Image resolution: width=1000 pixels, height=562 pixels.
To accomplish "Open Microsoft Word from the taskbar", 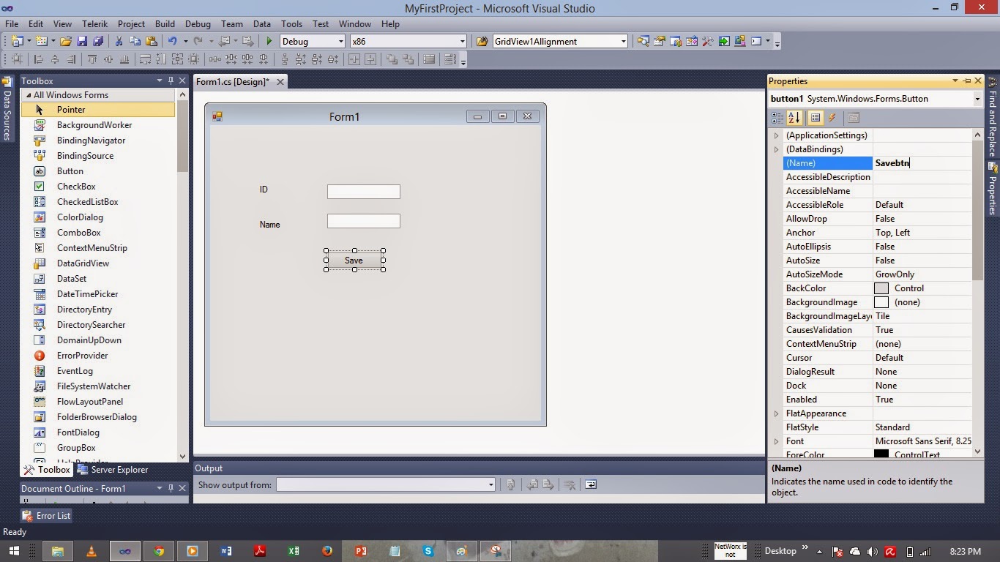I will point(226,551).
